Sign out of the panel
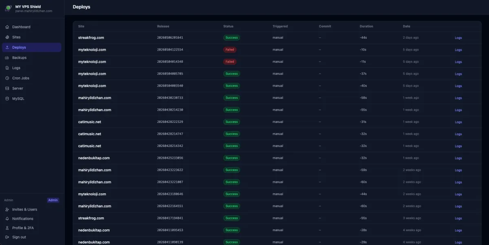 pyautogui.click(x=31, y=237)
